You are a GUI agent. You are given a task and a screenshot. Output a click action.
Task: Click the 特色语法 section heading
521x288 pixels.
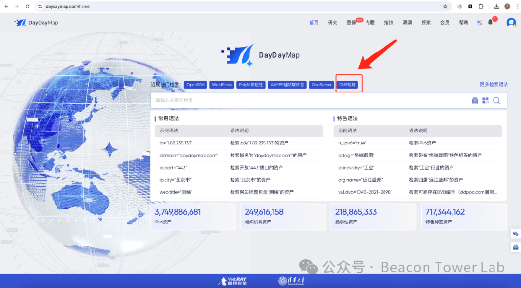[x=347, y=118]
